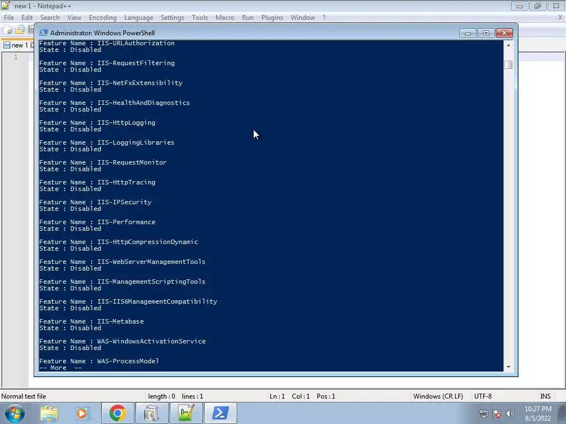
Task: Open the Tools menu in Notepad++
Action: point(200,17)
